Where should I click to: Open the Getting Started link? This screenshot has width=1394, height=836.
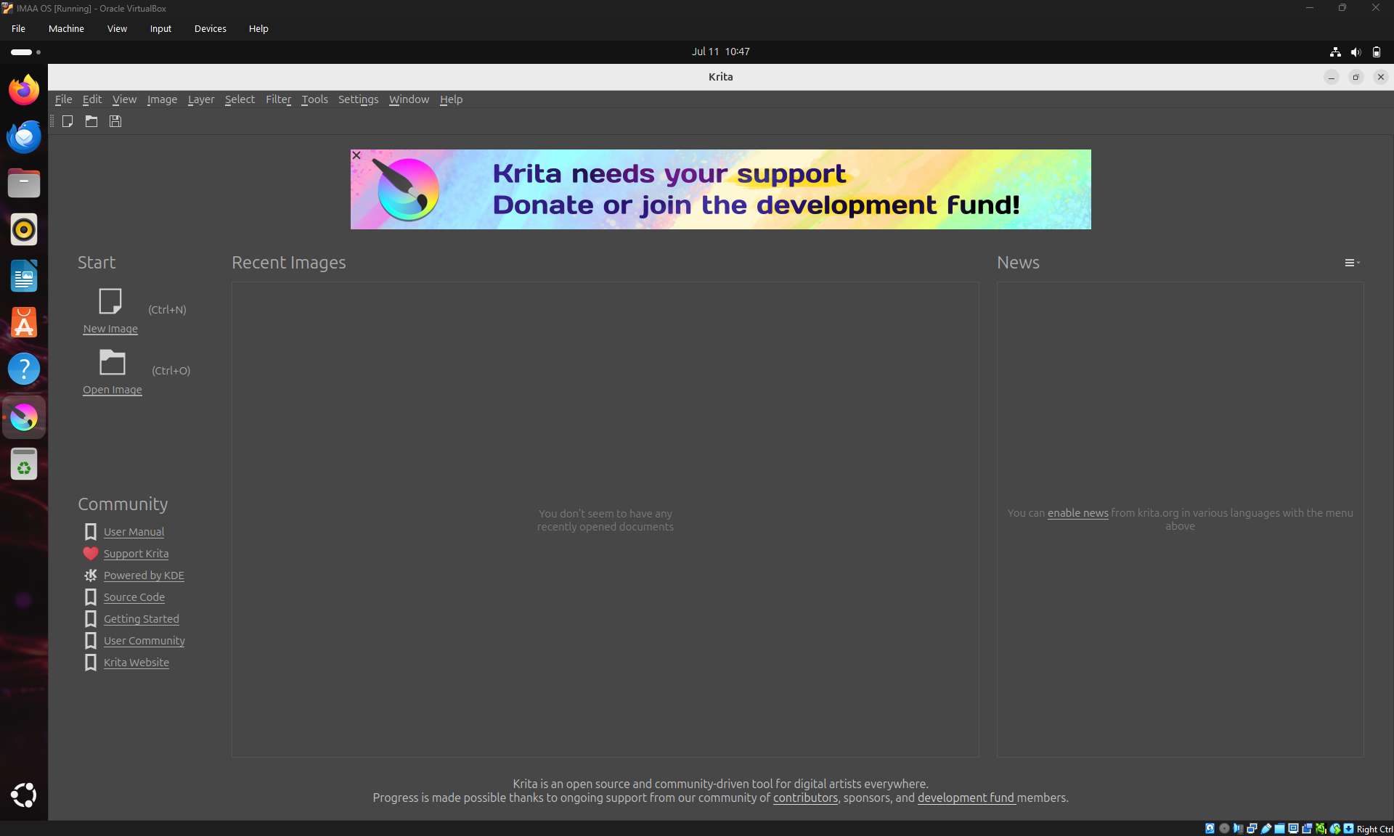pyautogui.click(x=142, y=619)
